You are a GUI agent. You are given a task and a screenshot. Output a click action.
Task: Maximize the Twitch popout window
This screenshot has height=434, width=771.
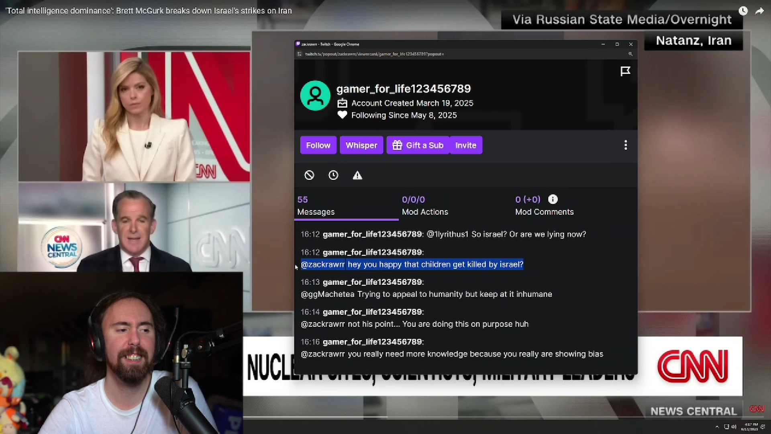click(617, 44)
